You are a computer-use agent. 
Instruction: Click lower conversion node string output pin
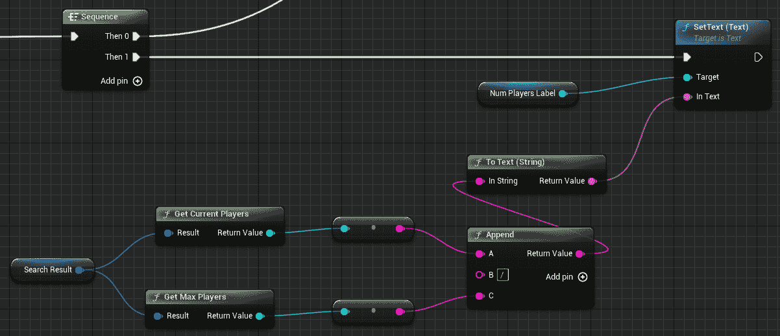(400, 311)
